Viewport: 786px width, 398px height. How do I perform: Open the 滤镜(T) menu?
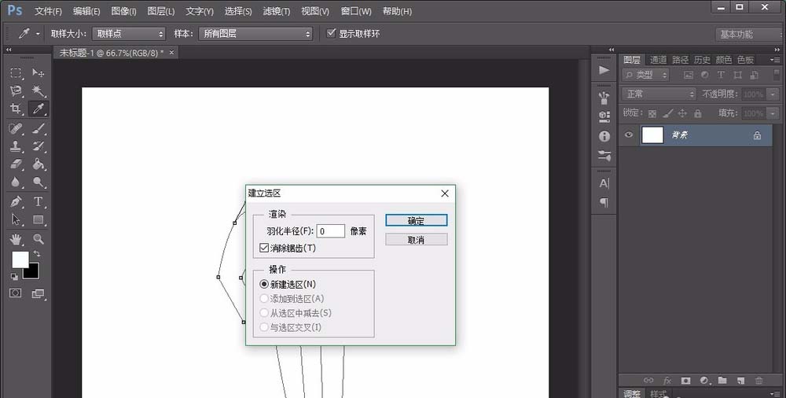tap(276, 11)
